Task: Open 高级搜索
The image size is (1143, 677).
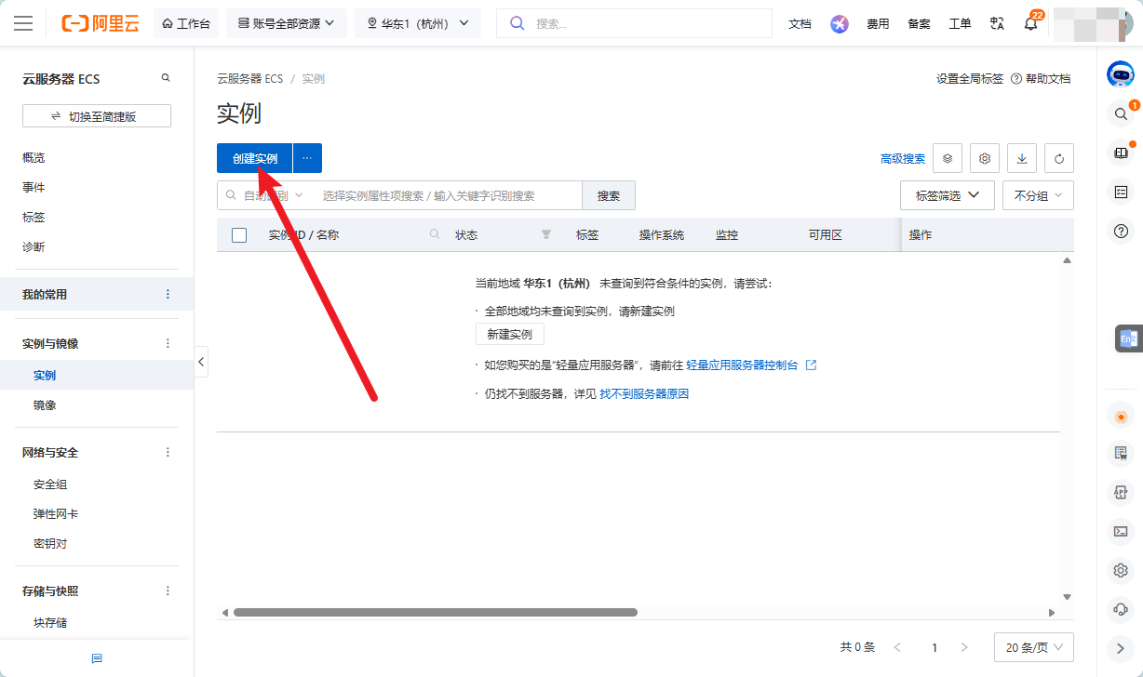Action: click(x=903, y=159)
